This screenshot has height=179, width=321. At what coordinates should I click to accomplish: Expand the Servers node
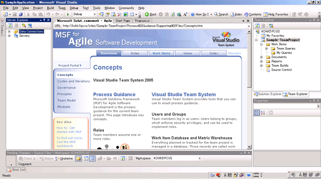coord(9,36)
